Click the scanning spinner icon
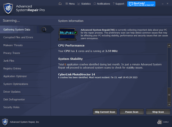Viewport: 172px width, 127px height. (x=44, y=30)
